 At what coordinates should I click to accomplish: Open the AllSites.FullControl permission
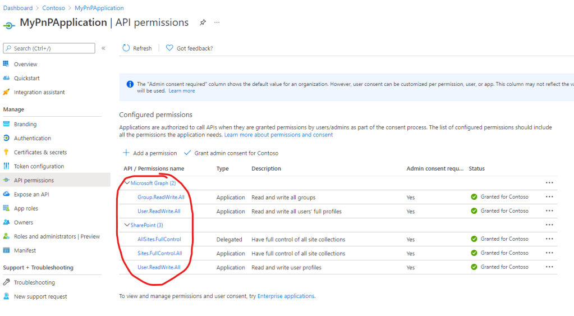pyautogui.click(x=159, y=239)
